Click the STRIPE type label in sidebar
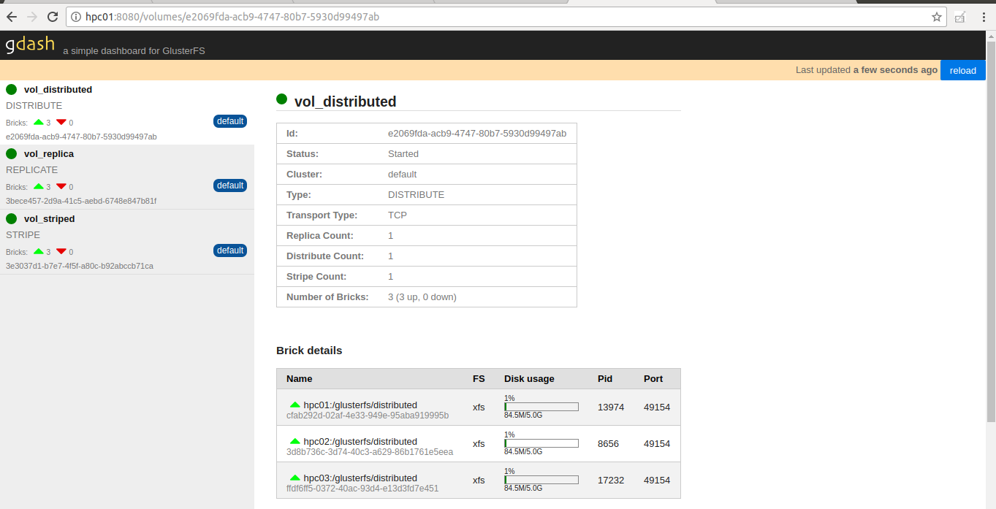This screenshot has width=996, height=509. (23, 234)
